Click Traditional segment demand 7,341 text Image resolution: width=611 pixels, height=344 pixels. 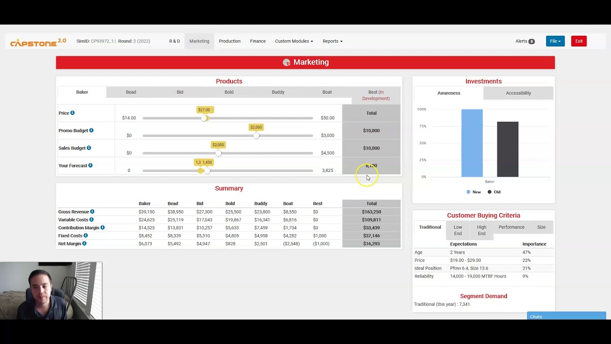(x=442, y=304)
